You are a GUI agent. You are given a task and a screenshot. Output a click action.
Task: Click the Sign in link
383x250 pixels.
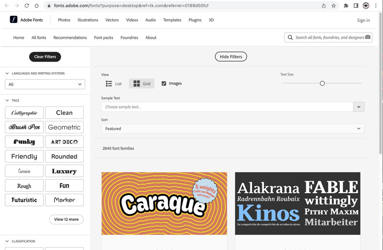click(x=363, y=20)
